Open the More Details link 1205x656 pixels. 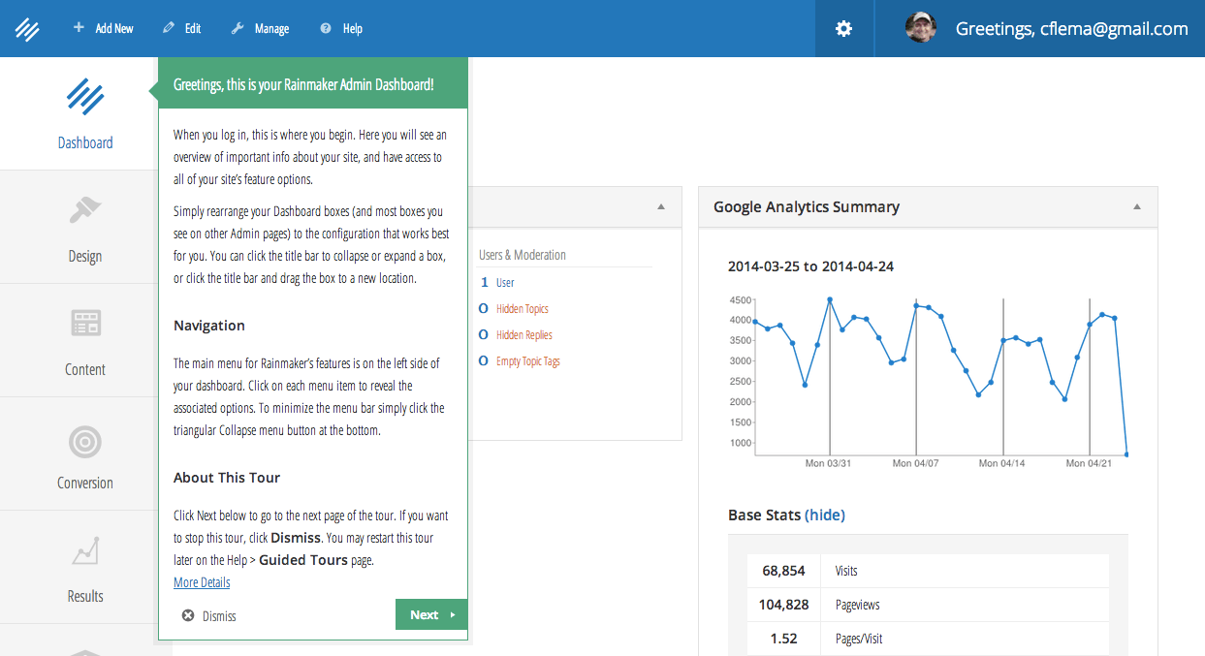click(201, 581)
